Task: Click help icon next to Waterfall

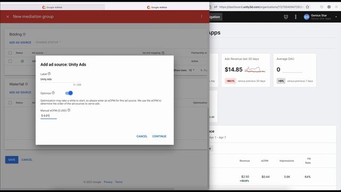Action: (x=26, y=84)
